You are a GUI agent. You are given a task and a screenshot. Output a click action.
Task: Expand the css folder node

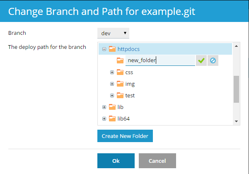[x=112, y=72]
